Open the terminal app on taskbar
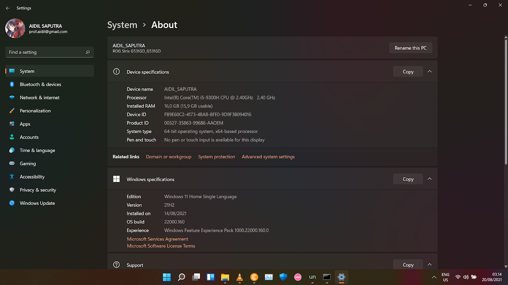Screen dimensions: 508x285 point(327,277)
